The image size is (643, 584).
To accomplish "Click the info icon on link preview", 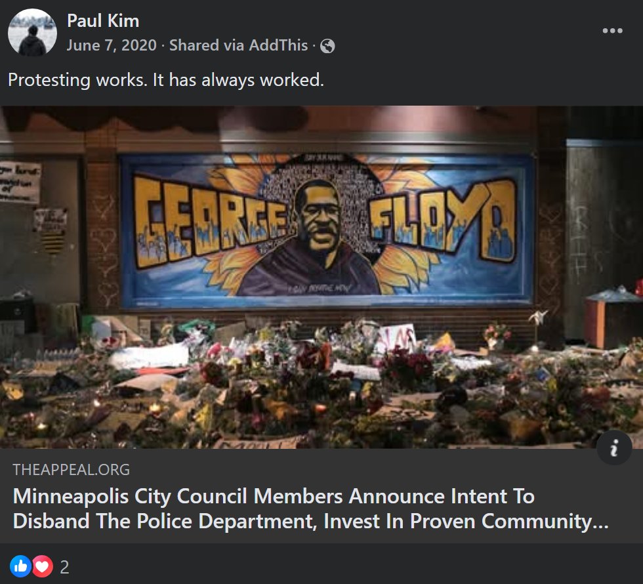I will click(x=614, y=447).
